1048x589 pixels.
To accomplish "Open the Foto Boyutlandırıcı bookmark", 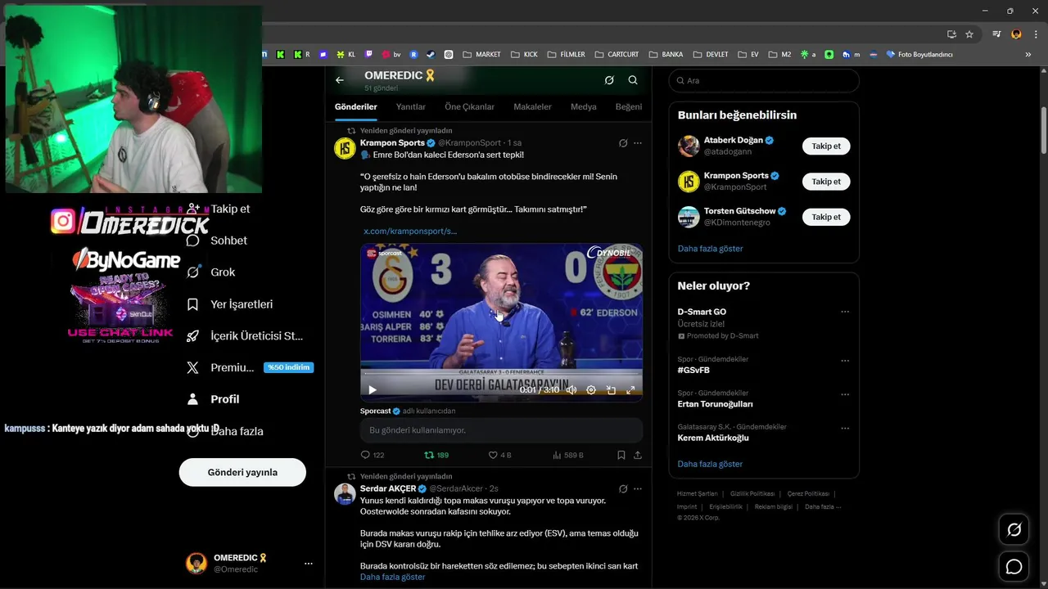I will tap(919, 55).
